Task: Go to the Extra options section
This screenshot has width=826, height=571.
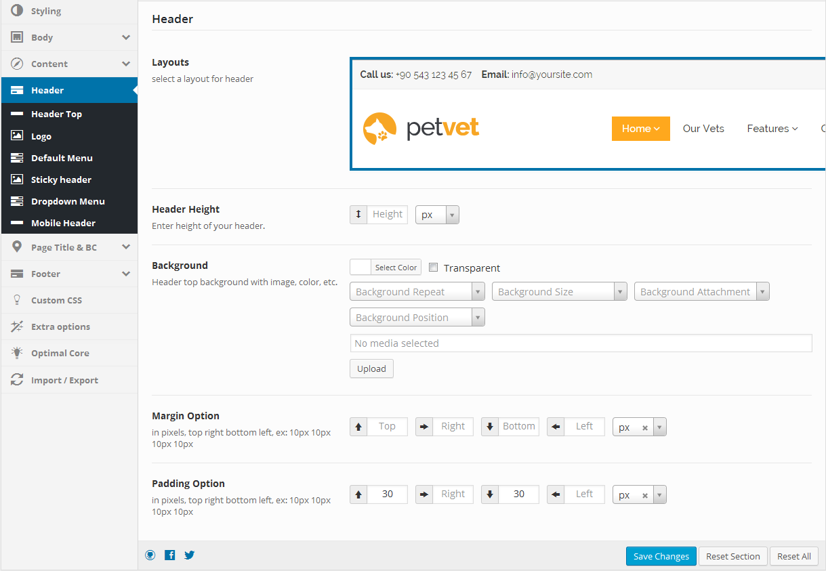Action: (x=69, y=326)
